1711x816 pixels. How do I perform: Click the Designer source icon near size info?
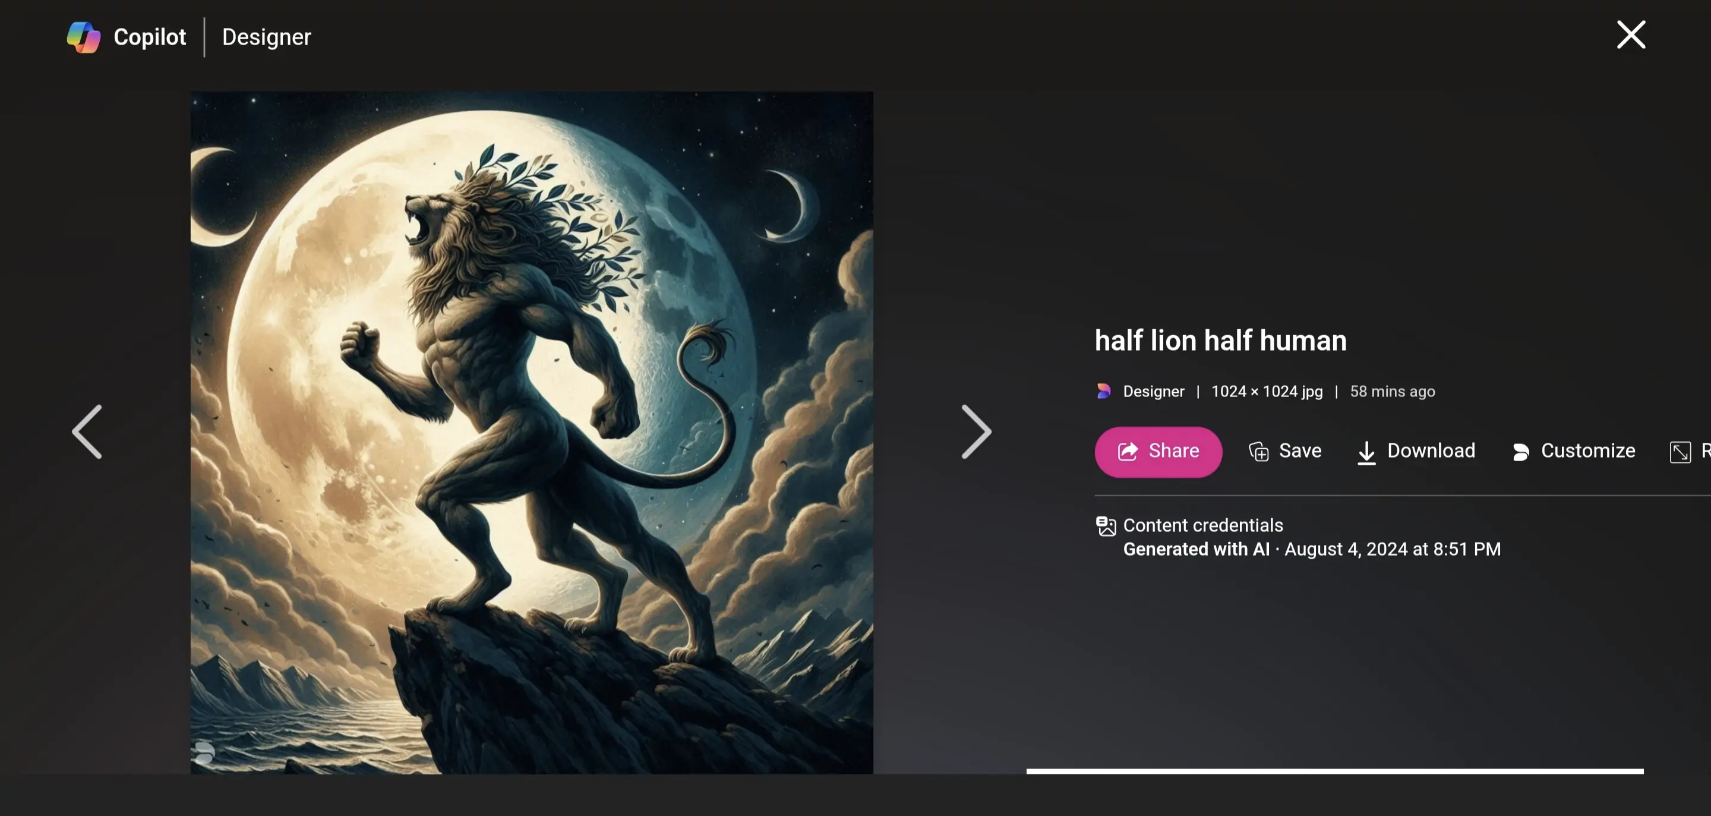(x=1104, y=392)
